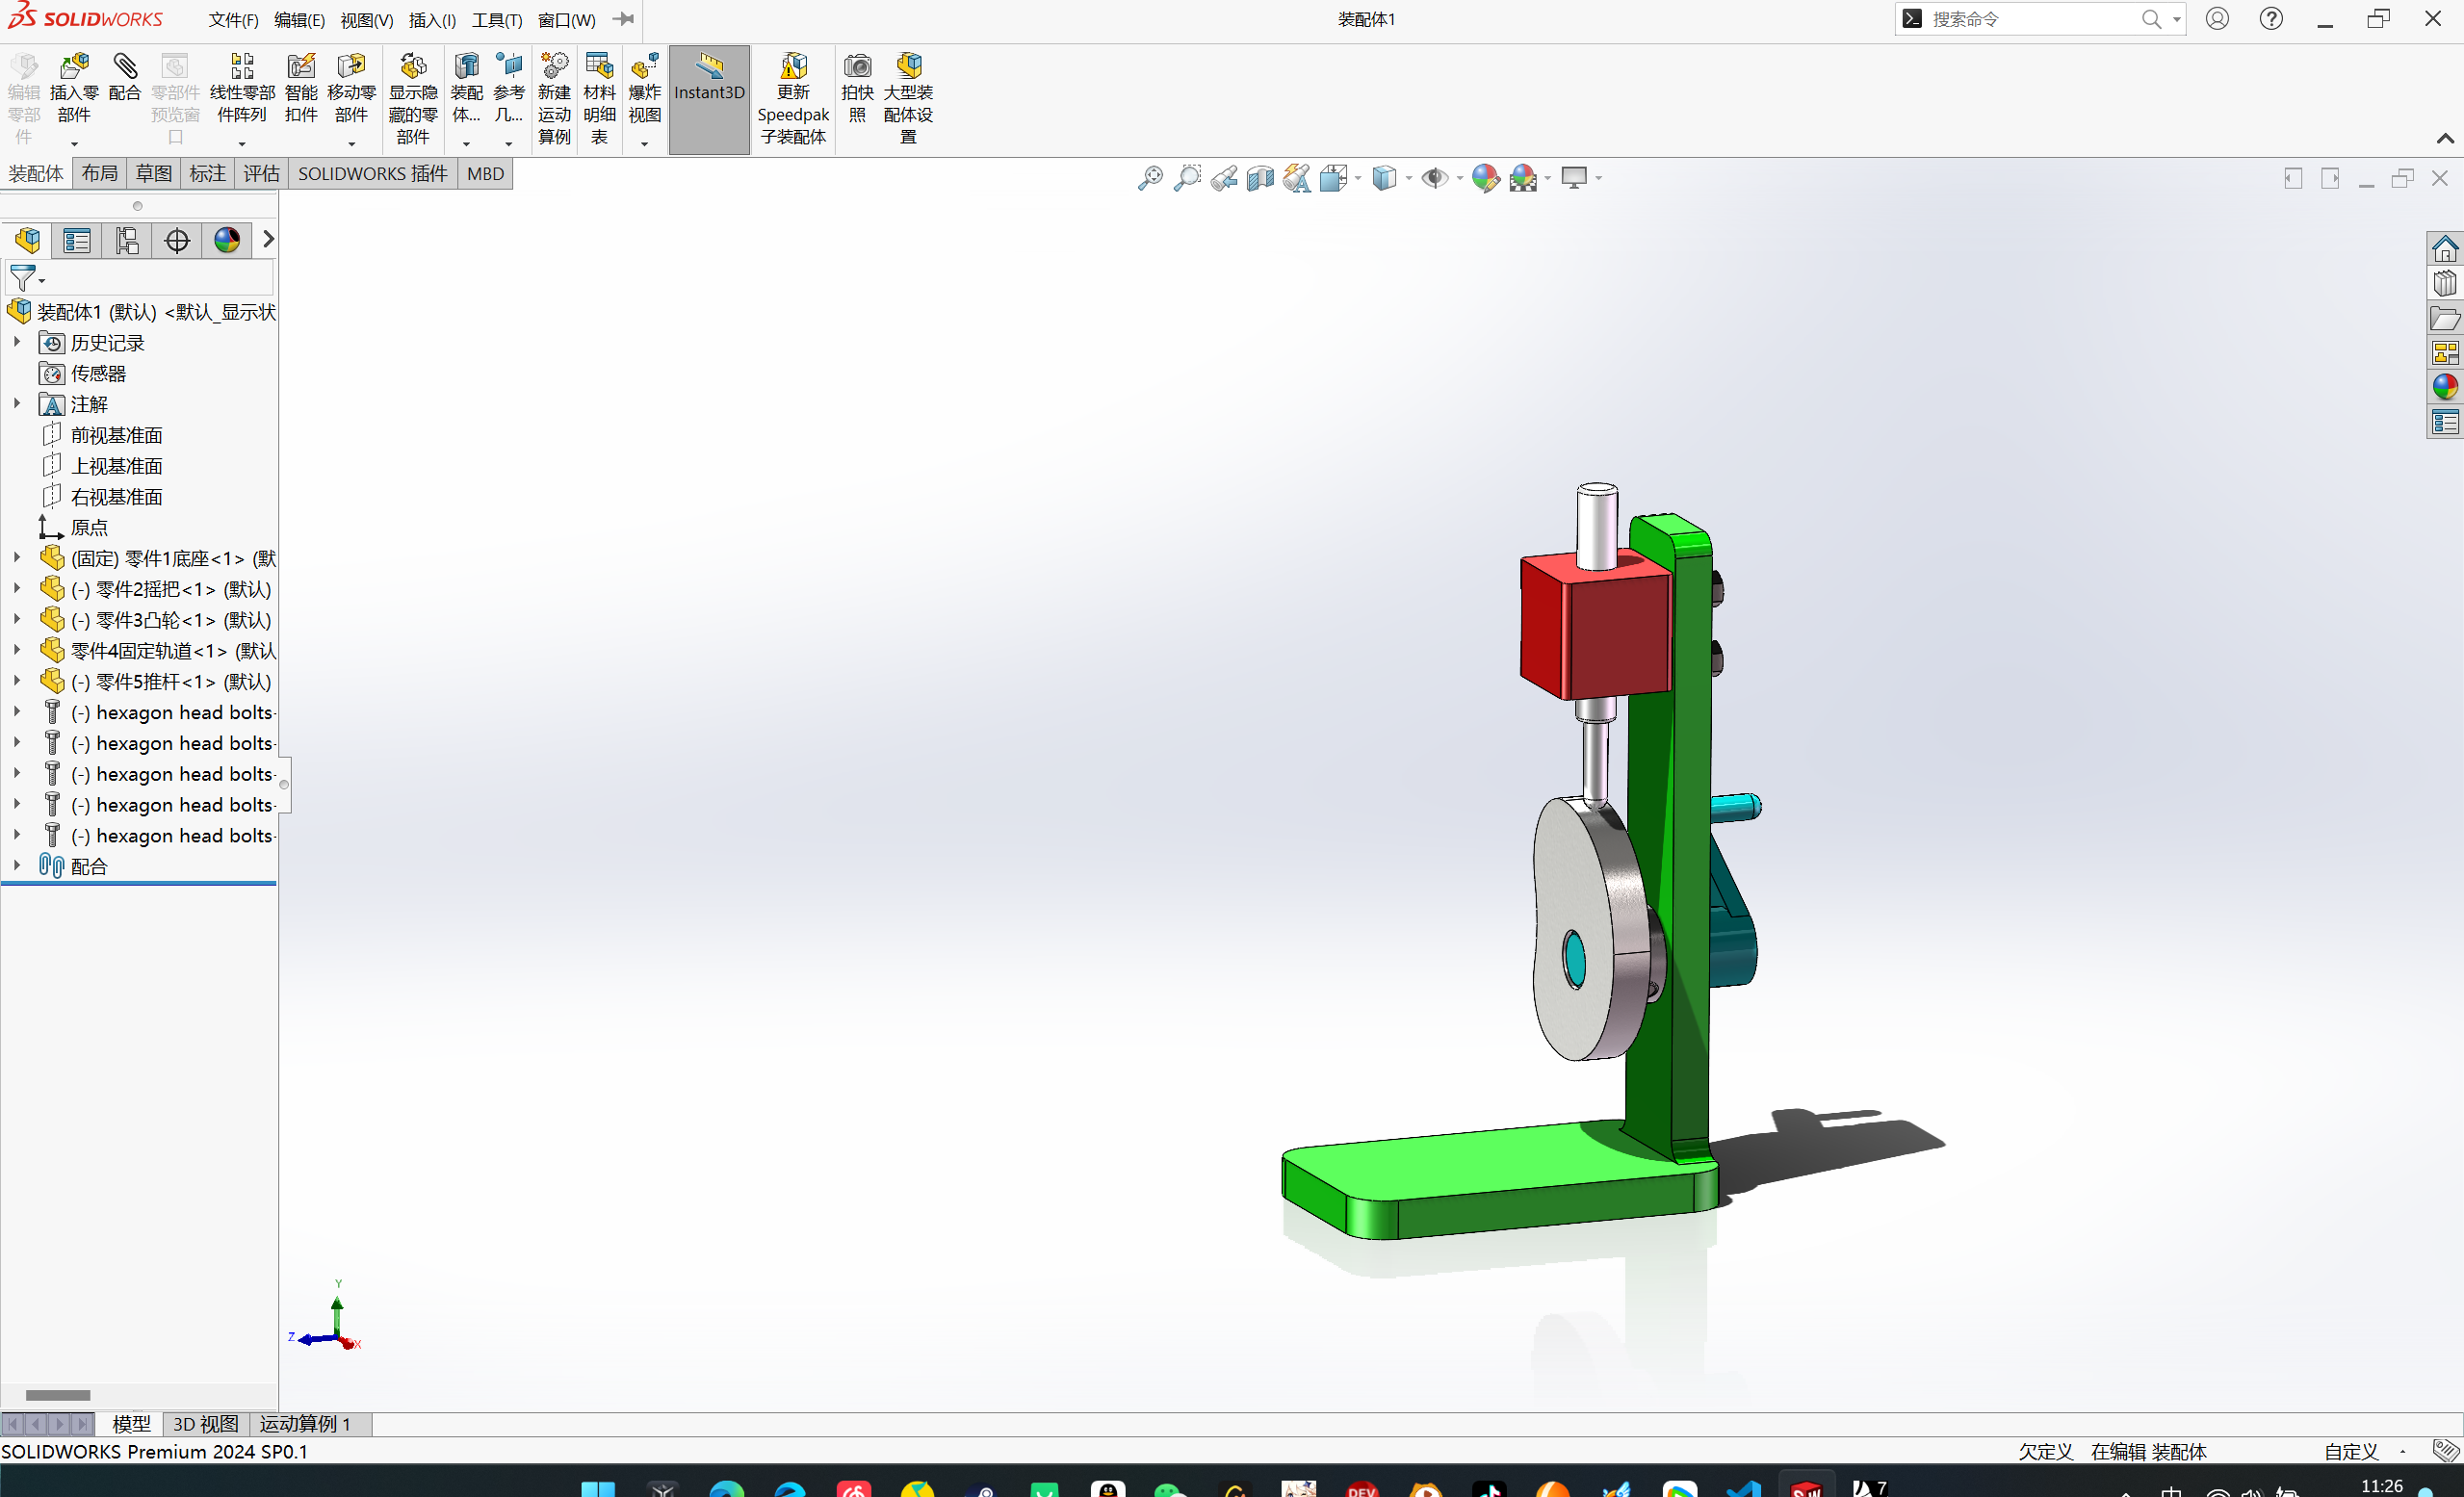Switch to the 3D 视图 bottom tab
This screenshot has width=2464, height=1497.
[x=205, y=1423]
